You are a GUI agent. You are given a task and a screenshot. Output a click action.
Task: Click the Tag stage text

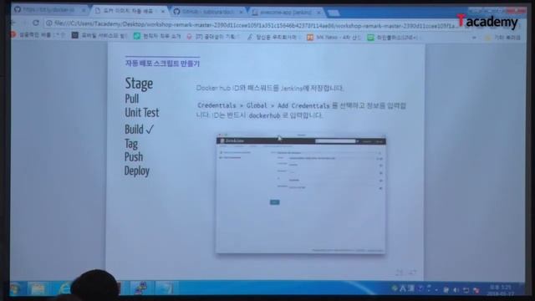[131, 144]
